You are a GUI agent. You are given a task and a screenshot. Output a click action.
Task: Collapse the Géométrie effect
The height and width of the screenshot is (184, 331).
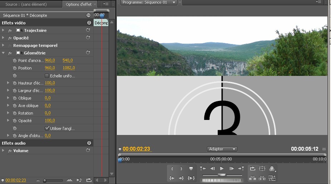click(x=3, y=53)
